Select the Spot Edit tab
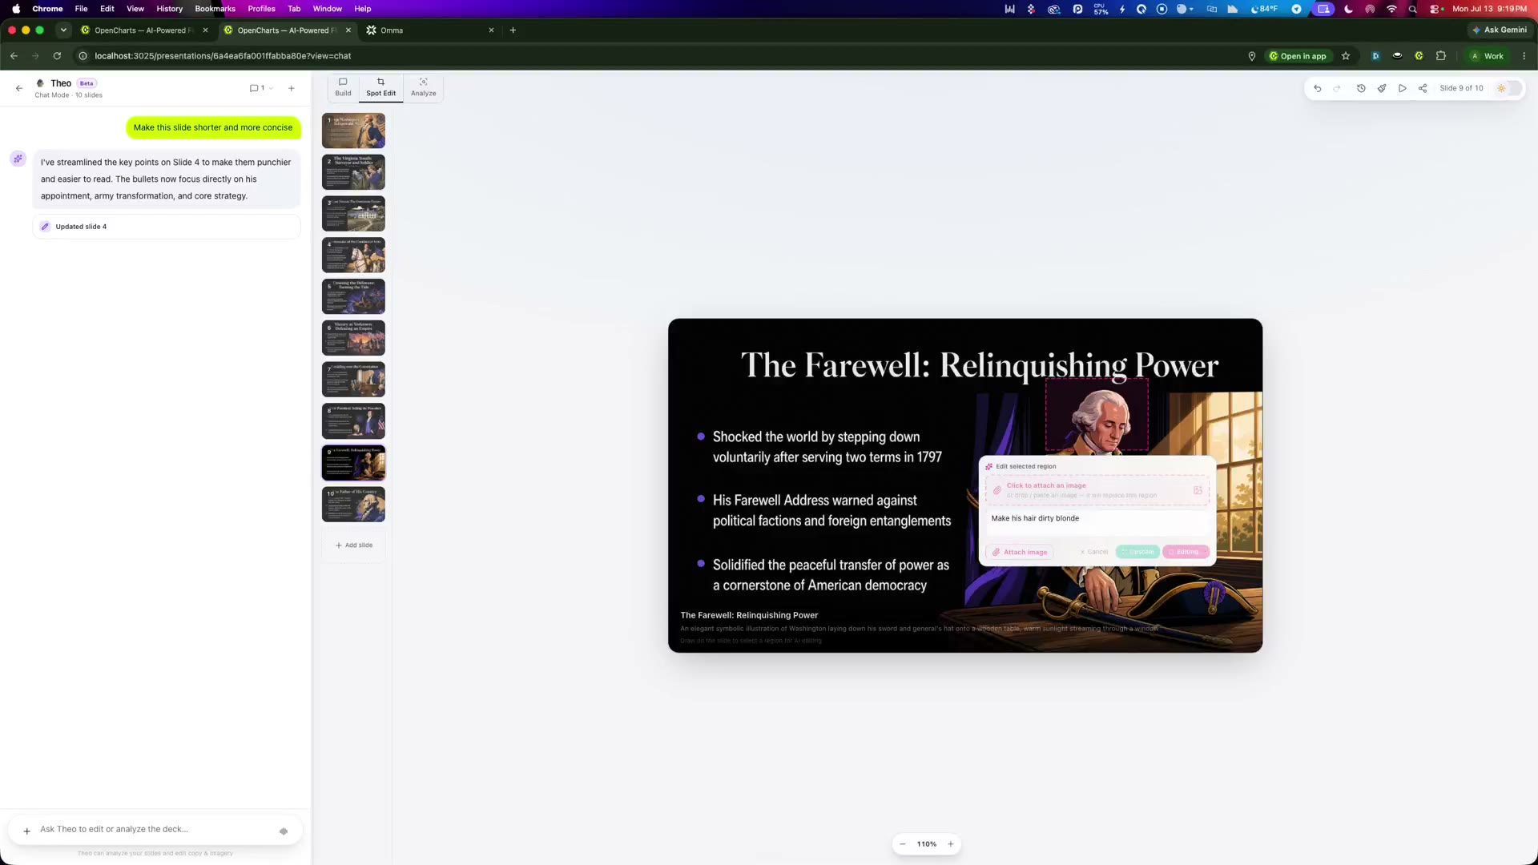 pos(380,87)
